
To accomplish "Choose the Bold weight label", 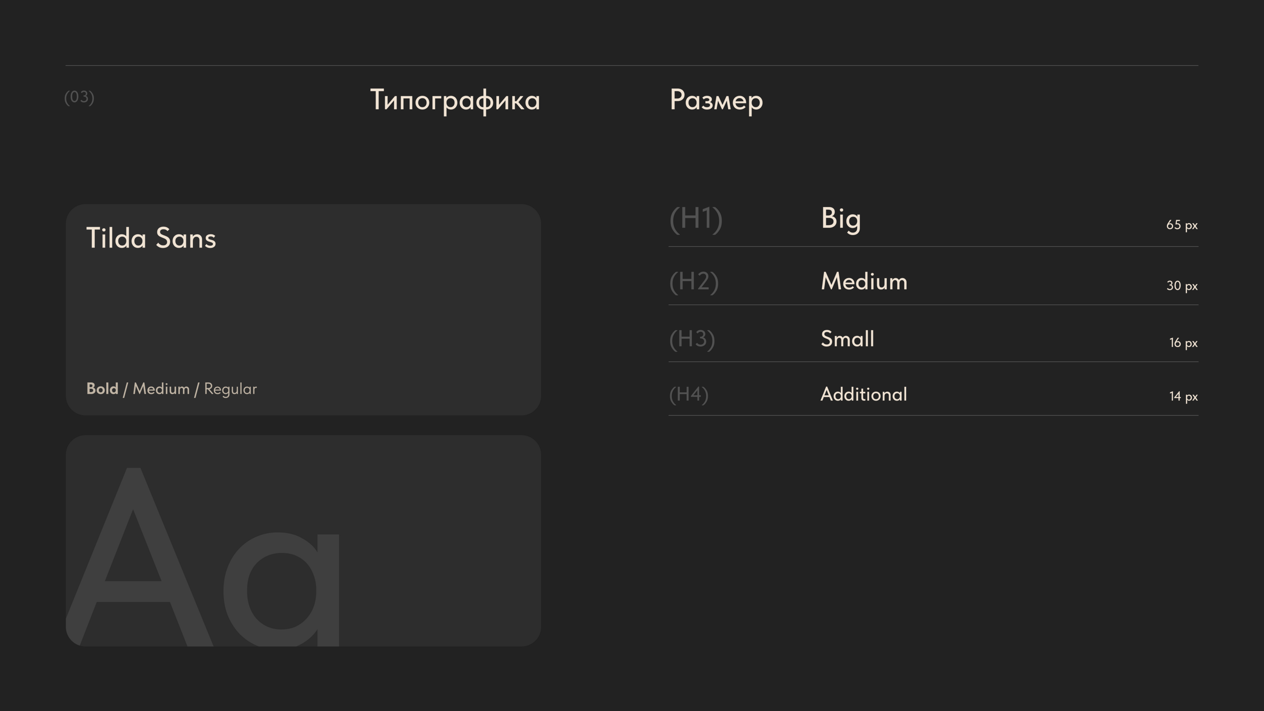I will pos(102,389).
